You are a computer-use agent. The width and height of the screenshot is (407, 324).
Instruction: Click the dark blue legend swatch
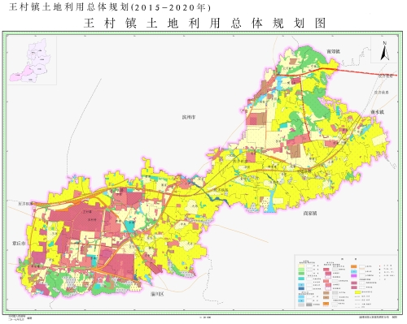pyautogui.click(x=301, y=288)
